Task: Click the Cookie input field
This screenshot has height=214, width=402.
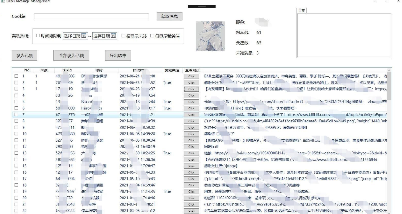Action: point(91,16)
